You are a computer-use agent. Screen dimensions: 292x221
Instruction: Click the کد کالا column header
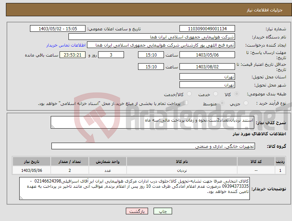[x=256, y=161]
